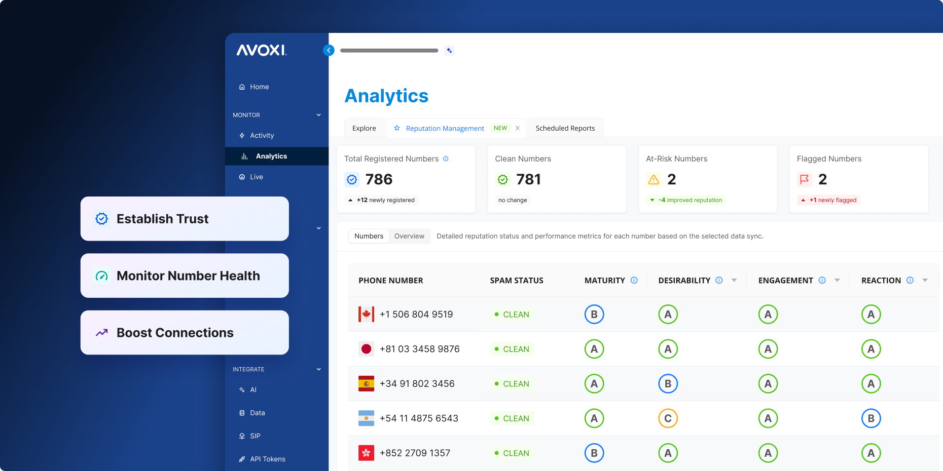Click maturity grade B for +1 506 804 9519
Screen dimensions: 943x471
coord(594,315)
